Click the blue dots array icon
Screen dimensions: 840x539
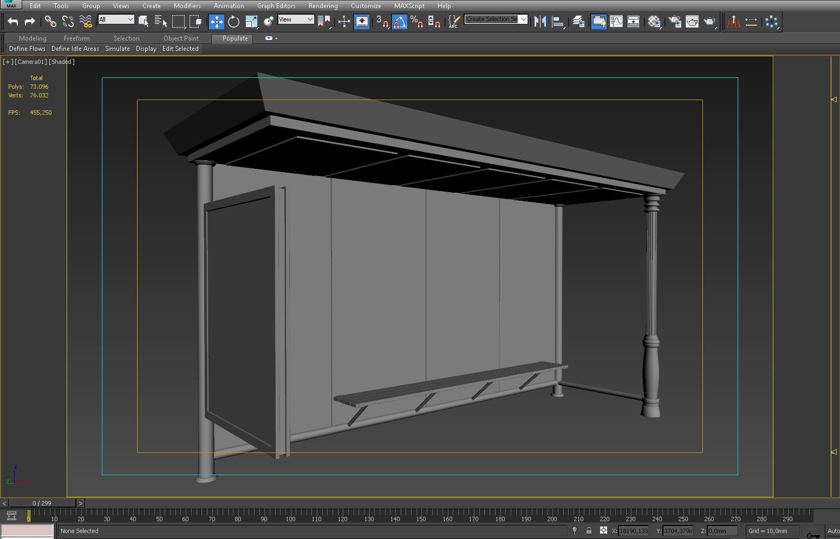pos(772,22)
